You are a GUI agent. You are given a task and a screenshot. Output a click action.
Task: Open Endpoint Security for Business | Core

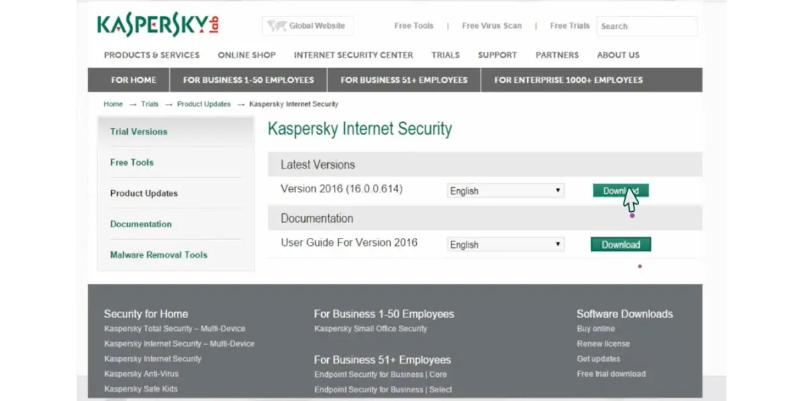[381, 374]
